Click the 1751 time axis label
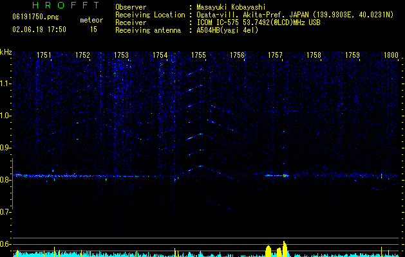Image resolution: width=405 pixels, height=257 pixels. point(44,55)
